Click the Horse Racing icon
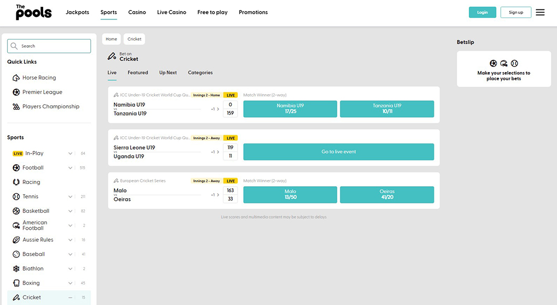 click(16, 77)
